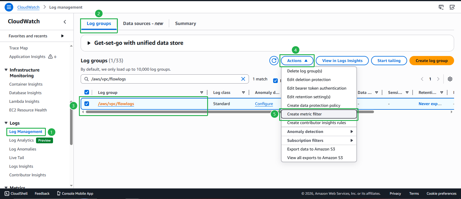Select Edit retention setting(s)
This screenshot has width=461, height=199.
319,97
